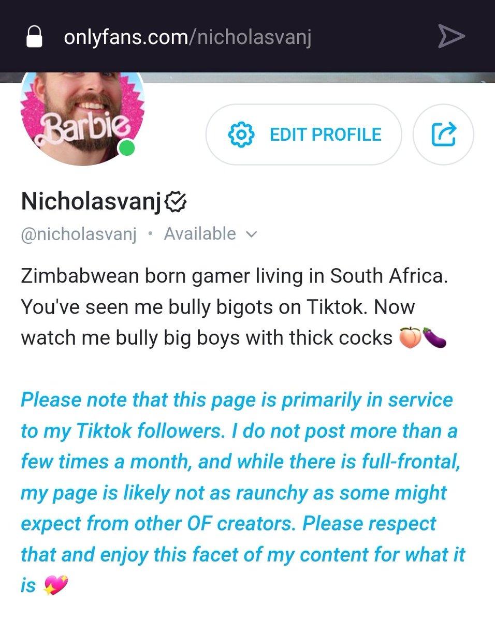Image resolution: width=495 pixels, height=621 pixels.
Task: Open the Available status menu label
Action: pyautogui.click(x=200, y=234)
